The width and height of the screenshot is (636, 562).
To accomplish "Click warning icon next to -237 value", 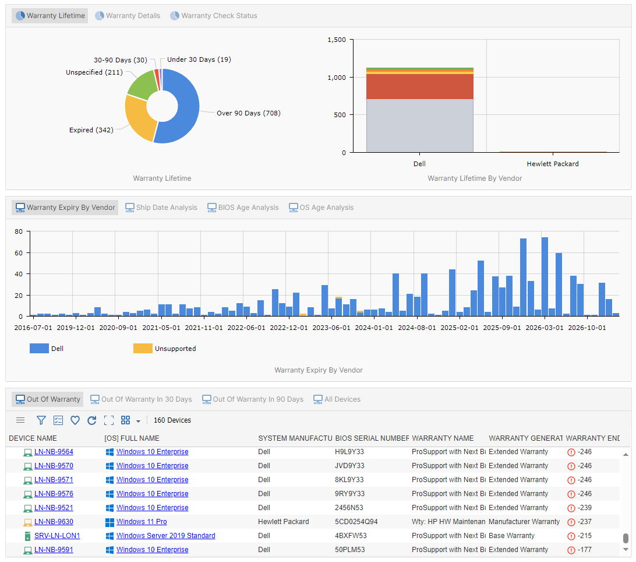I will tap(571, 522).
